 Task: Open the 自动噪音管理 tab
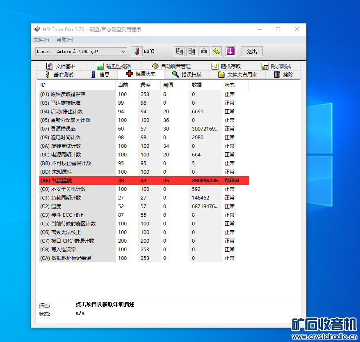pos(171,66)
